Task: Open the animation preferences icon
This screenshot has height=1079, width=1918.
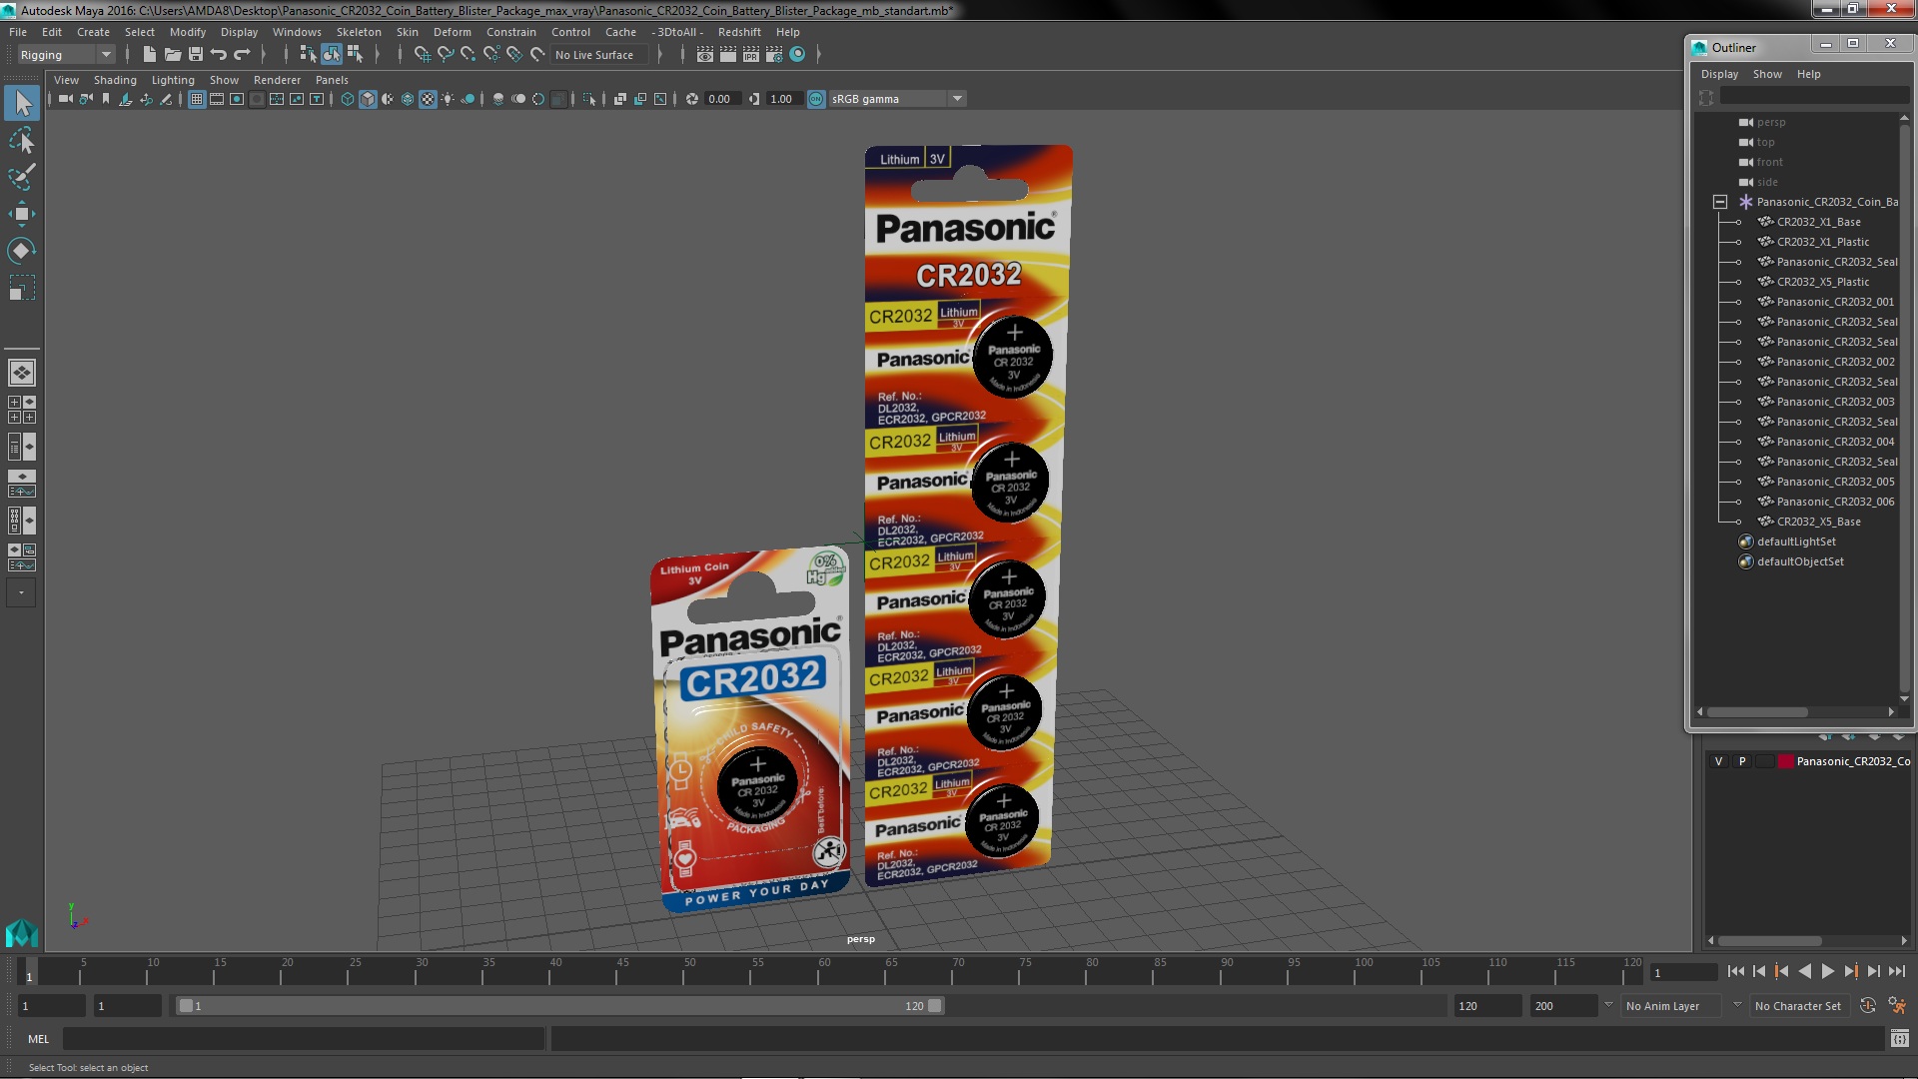Action: coord(1897,1006)
